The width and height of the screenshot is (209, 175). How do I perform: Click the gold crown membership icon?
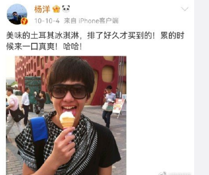click(56, 9)
